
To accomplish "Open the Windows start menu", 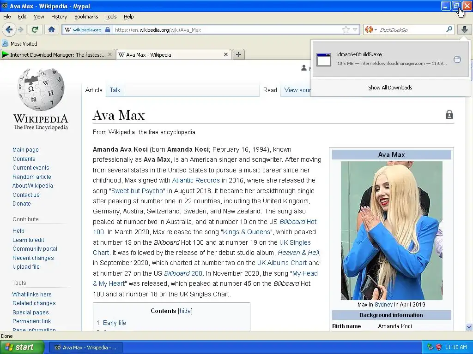I will [22, 348].
